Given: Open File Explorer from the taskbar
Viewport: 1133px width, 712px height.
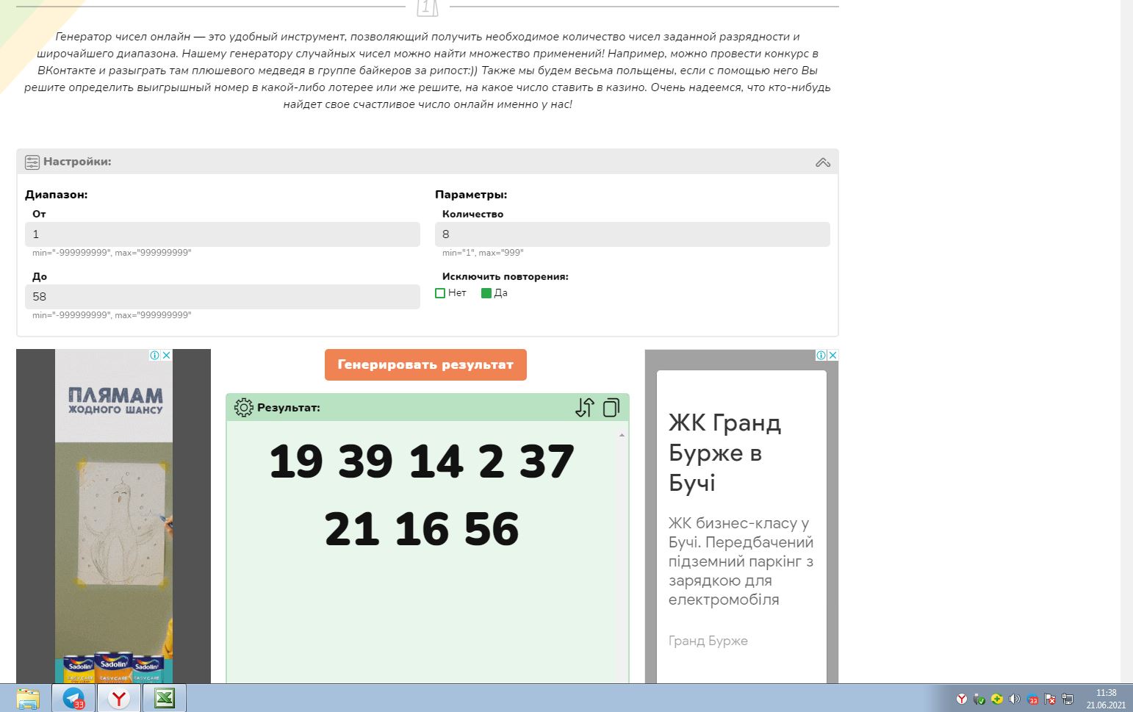Looking at the screenshot, I should tap(27, 698).
